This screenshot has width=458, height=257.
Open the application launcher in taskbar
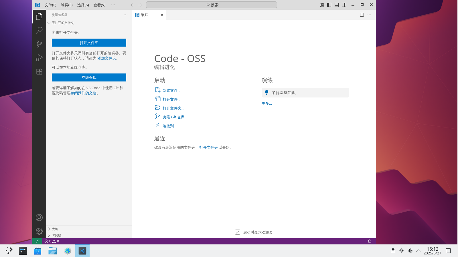(x=9, y=251)
